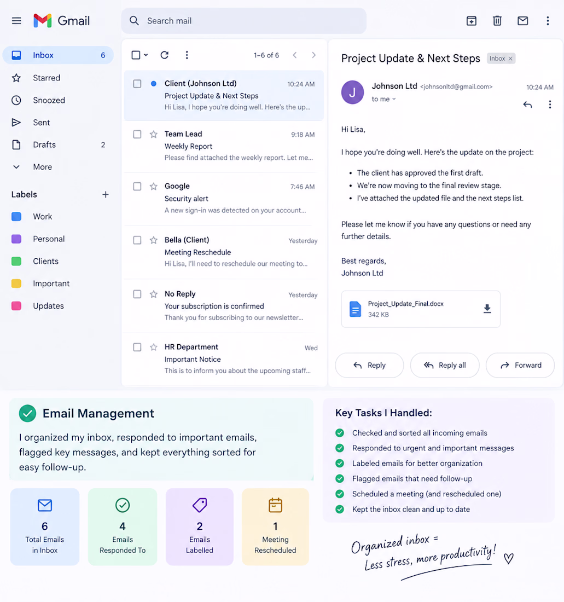Select the Team Lead email checkbox
This screenshot has width=564, height=602.
(x=137, y=134)
